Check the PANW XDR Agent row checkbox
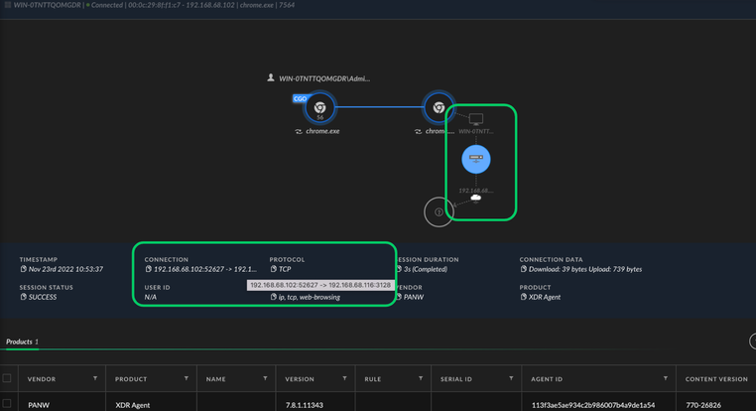The image size is (756, 411). tap(8, 405)
